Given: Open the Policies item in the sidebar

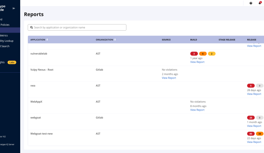Looking at the screenshot, I should tap(5, 25).
